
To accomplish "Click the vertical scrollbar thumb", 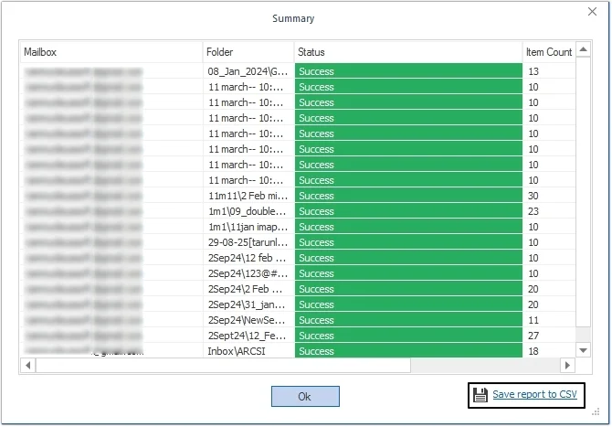I will pyautogui.click(x=583, y=191).
